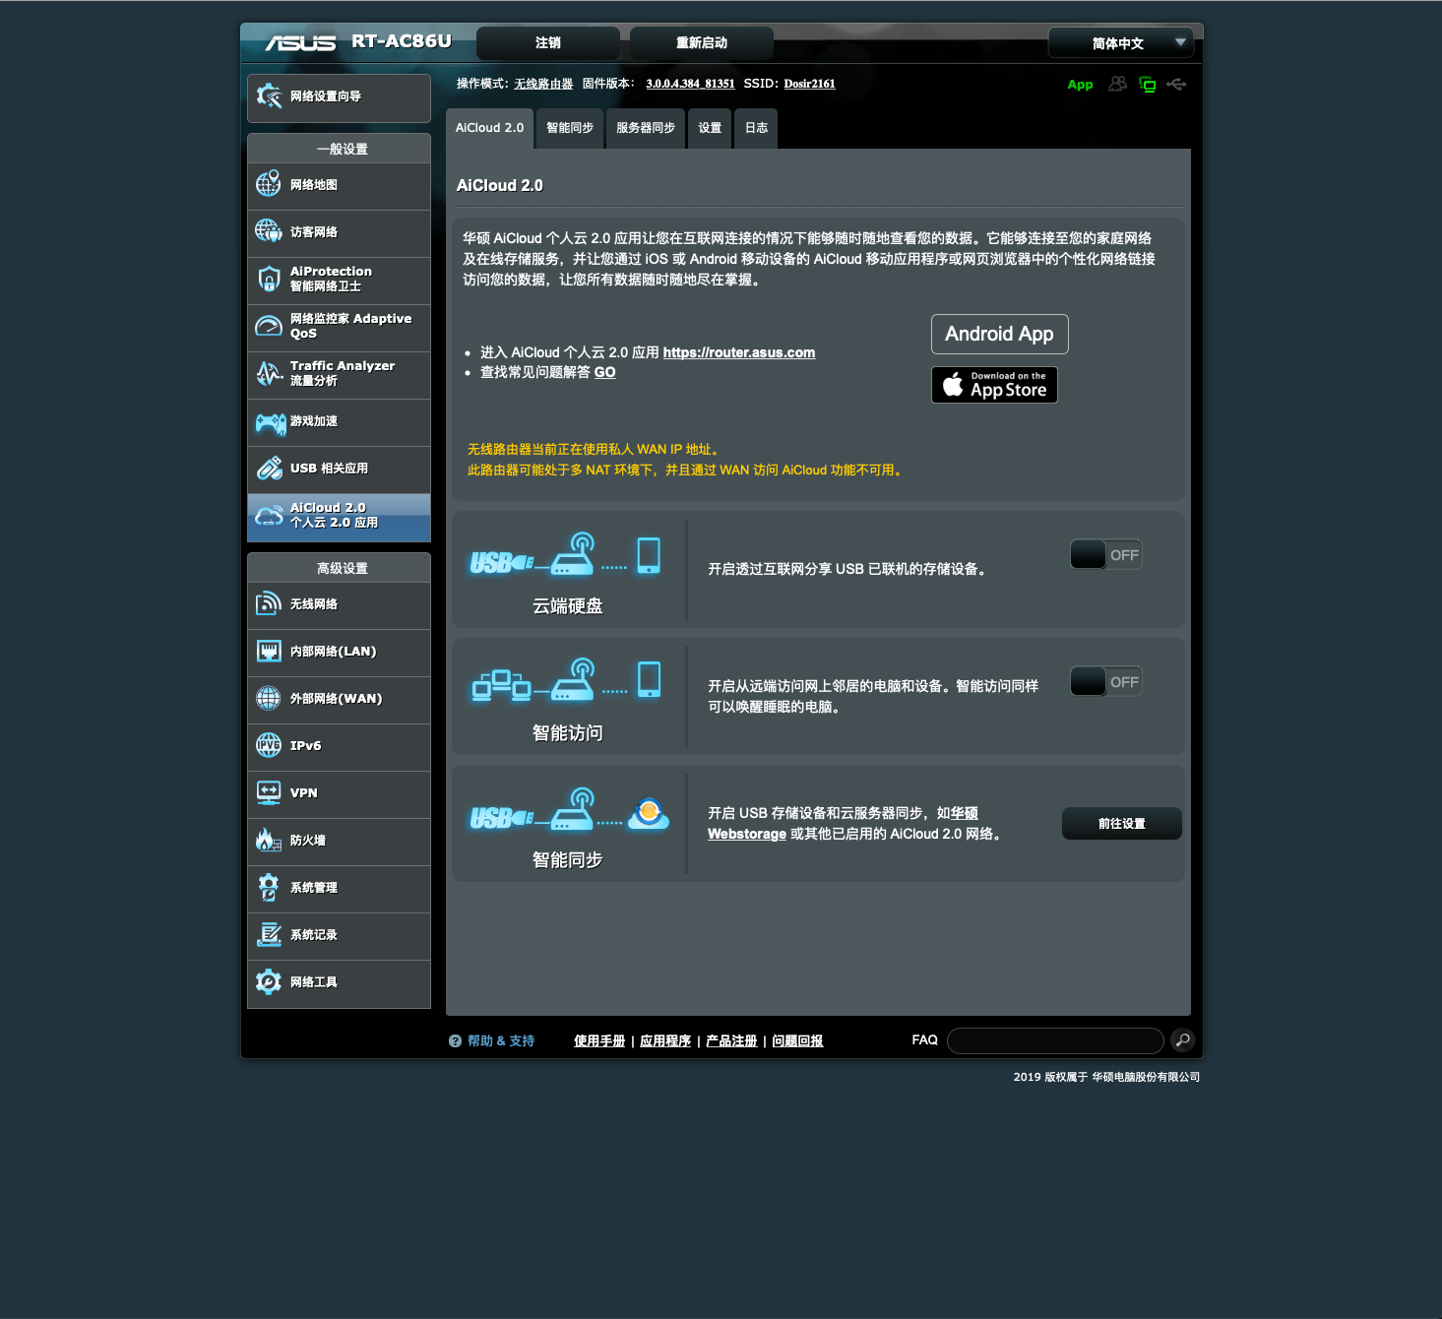Click the 前往设置 button
The width and height of the screenshot is (1442, 1319).
[1121, 824]
